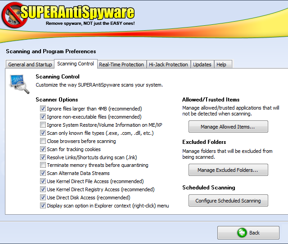Open Manage Excluded Folders dialog
Image resolution: width=288 pixels, height=244 pixels.
[228, 170]
